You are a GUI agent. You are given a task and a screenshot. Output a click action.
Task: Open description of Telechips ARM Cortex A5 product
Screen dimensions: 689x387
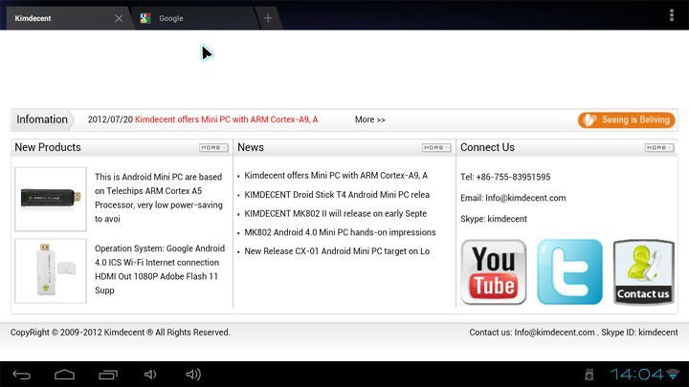(x=159, y=198)
